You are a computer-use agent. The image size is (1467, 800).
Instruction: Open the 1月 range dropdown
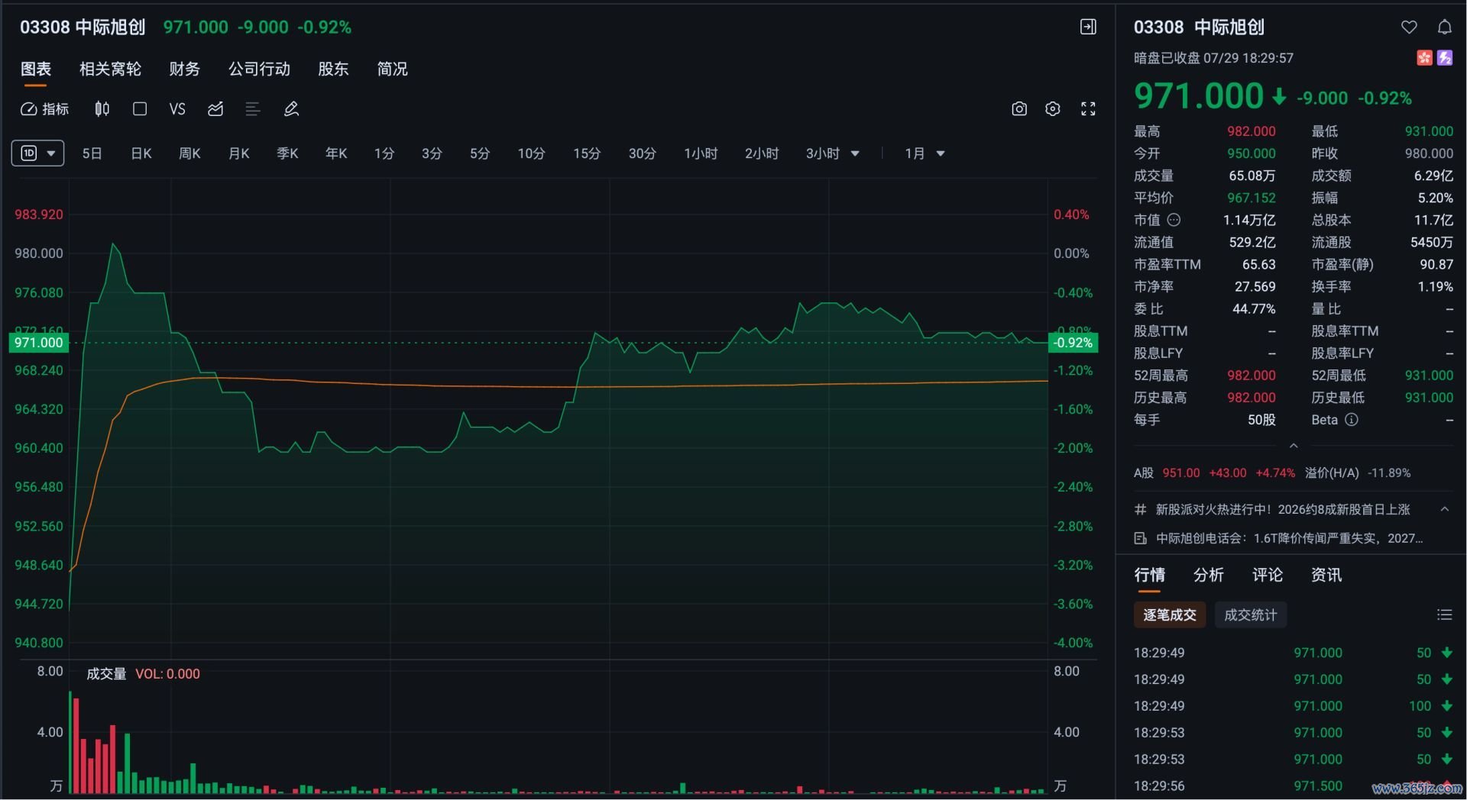click(925, 153)
